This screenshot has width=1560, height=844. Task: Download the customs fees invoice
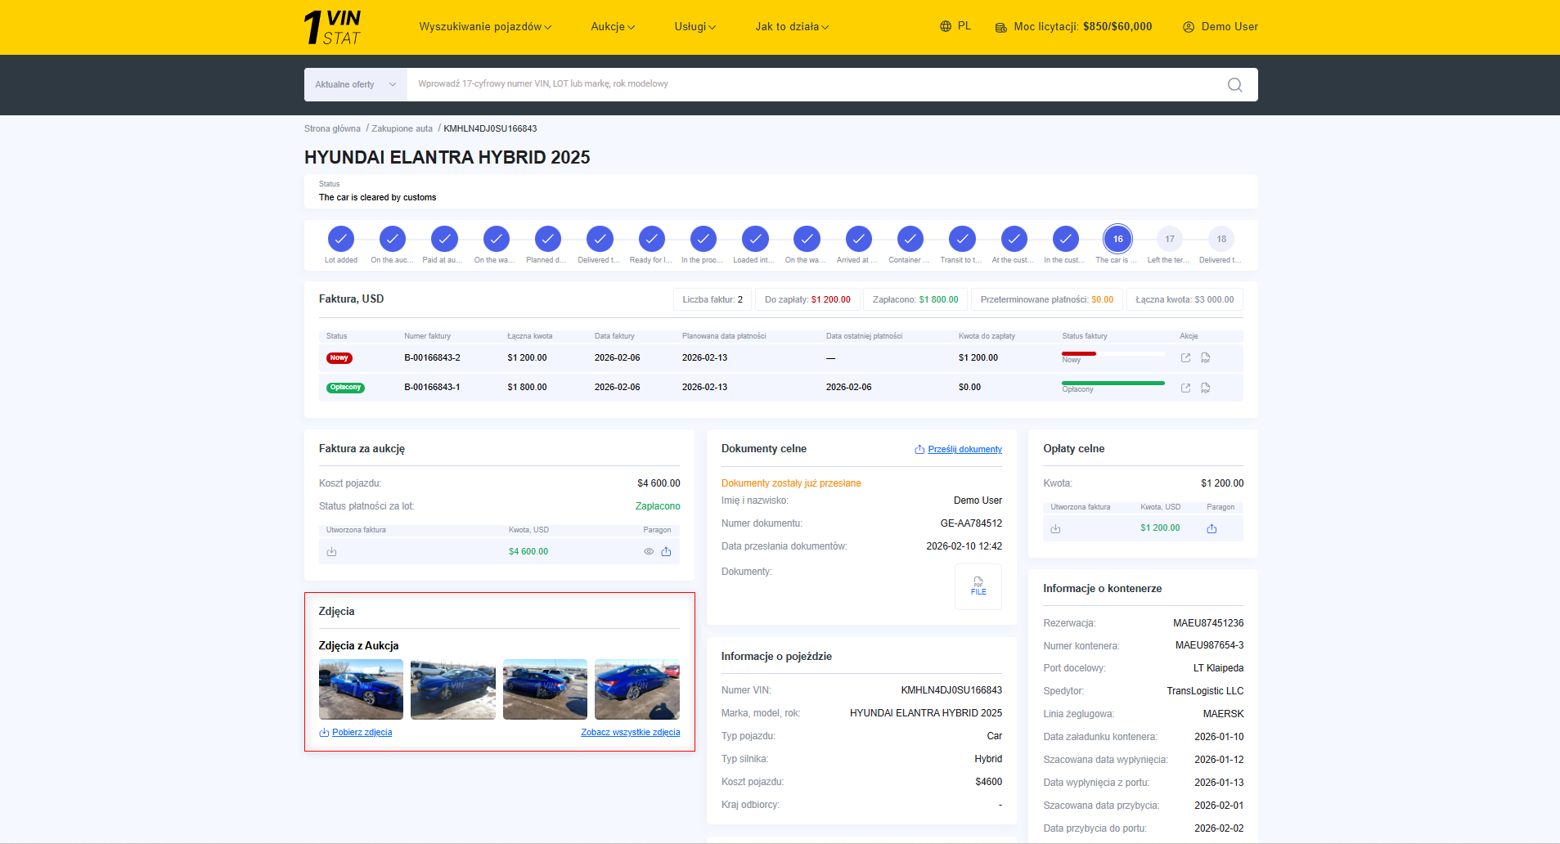1055,529
